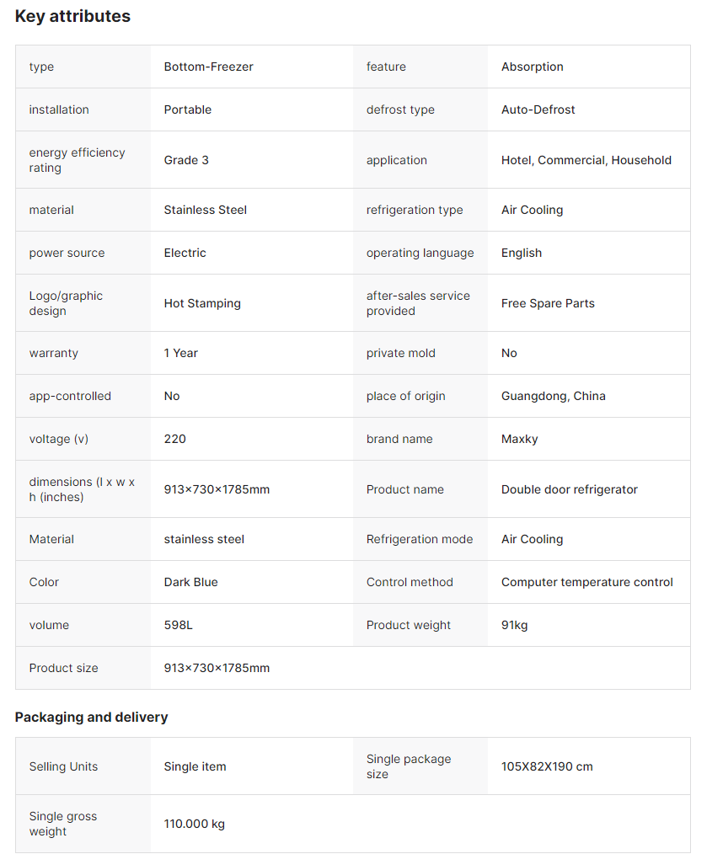Select the Free Spare Parts value
This screenshot has width=707, height=854.
coord(548,303)
